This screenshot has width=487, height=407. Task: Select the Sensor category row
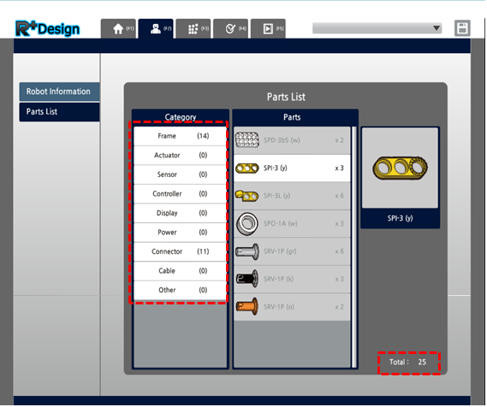coord(180,174)
